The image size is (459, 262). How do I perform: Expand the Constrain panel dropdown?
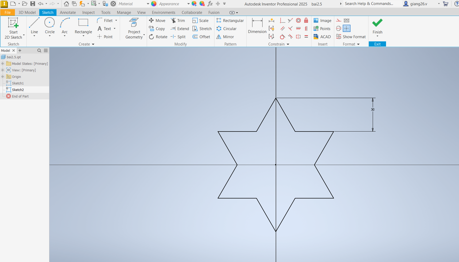click(x=288, y=44)
